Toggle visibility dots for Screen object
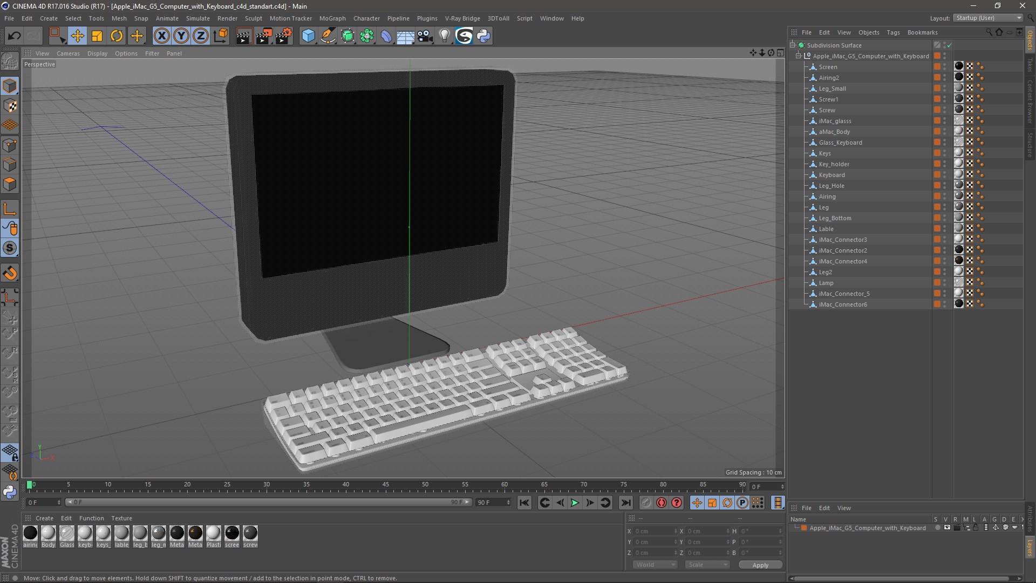 click(944, 67)
